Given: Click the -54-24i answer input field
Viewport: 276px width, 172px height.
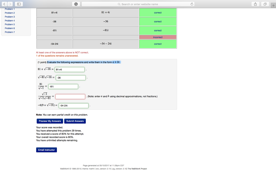Looking at the screenshot, I should (x=73, y=105).
